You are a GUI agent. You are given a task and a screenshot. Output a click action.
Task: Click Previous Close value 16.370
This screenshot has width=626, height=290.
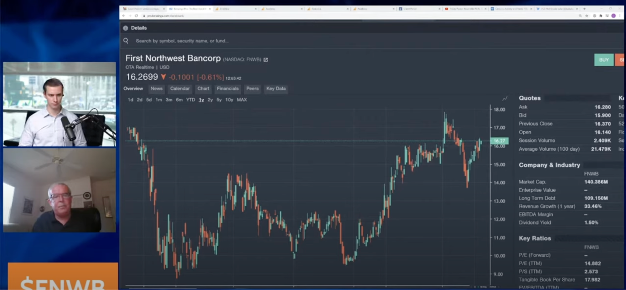click(x=603, y=124)
